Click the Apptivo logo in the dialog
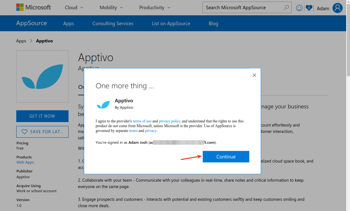Screen dimensions: 350x211 click(x=103, y=104)
